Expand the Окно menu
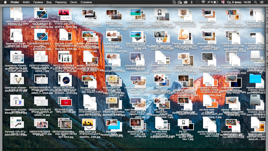268x151 pixels. point(73,2)
